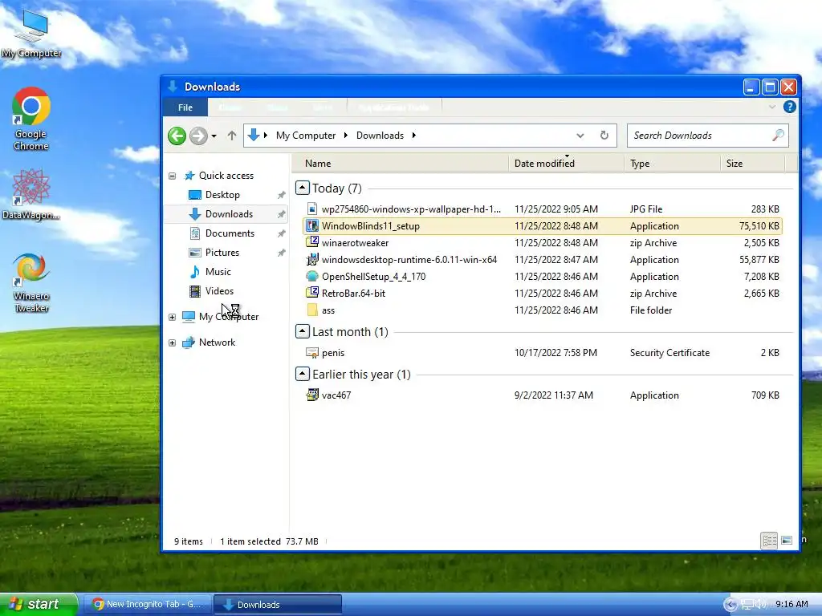Viewport: 822px width, 616px height.
Task: Unpin Pictures from Quick access pin icon
Action: click(x=281, y=253)
